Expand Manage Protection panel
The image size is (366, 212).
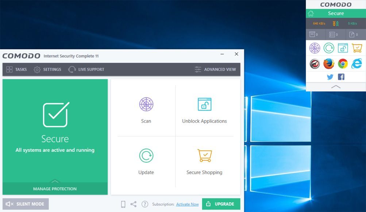(55, 188)
